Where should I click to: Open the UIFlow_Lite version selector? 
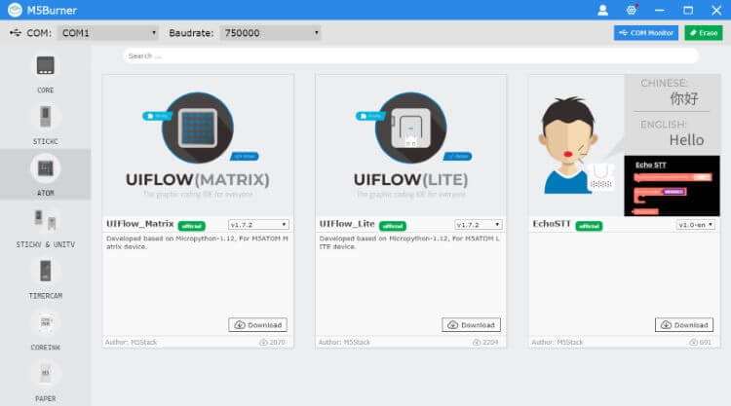click(x=471, y=224)
